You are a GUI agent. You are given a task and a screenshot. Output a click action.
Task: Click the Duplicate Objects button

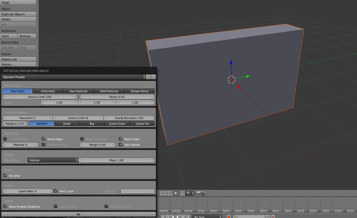pyautogui.click(x=18, y=14)
